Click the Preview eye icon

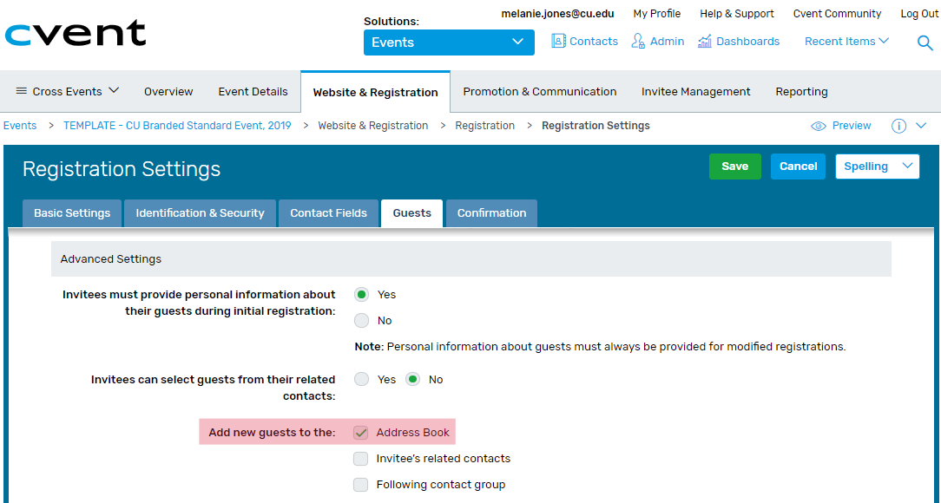click(x=818, y=126)
